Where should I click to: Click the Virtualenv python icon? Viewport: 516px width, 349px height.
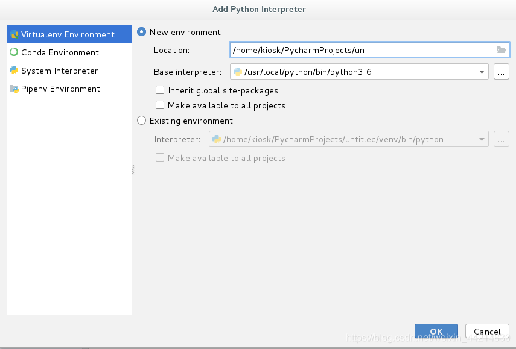(14, 34)
